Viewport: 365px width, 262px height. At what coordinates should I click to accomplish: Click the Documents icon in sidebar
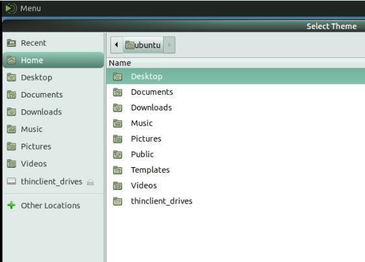pos(12,94)
